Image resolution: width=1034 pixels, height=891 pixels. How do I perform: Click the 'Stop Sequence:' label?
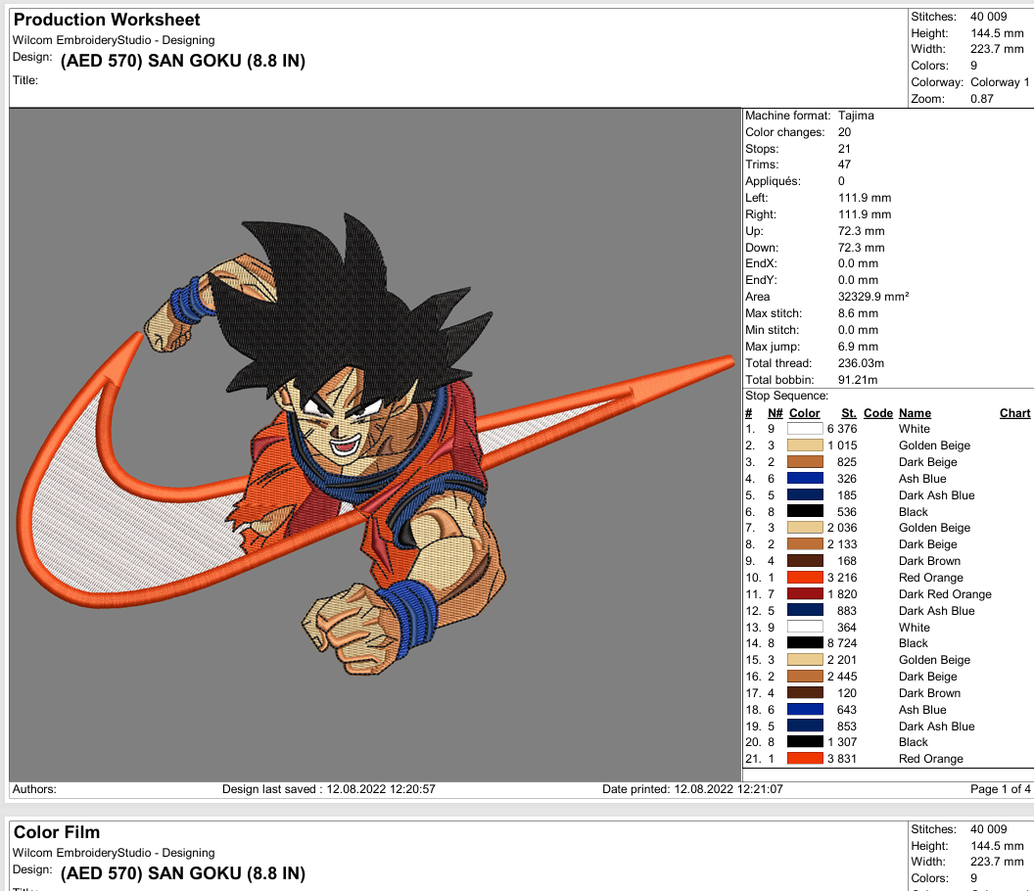tap(786, 396)
